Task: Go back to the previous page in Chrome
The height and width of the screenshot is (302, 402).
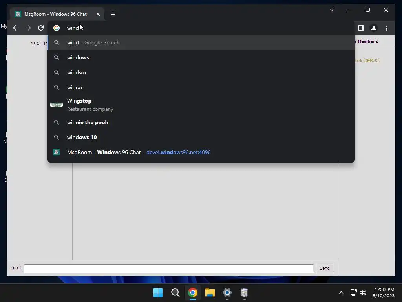Action: coord(16,28)
